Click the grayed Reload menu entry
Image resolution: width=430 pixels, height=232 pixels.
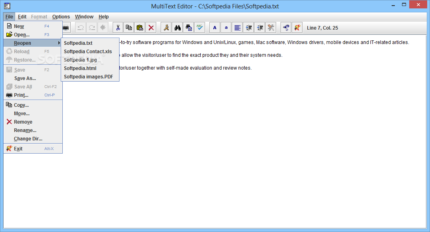coord(33,51)
